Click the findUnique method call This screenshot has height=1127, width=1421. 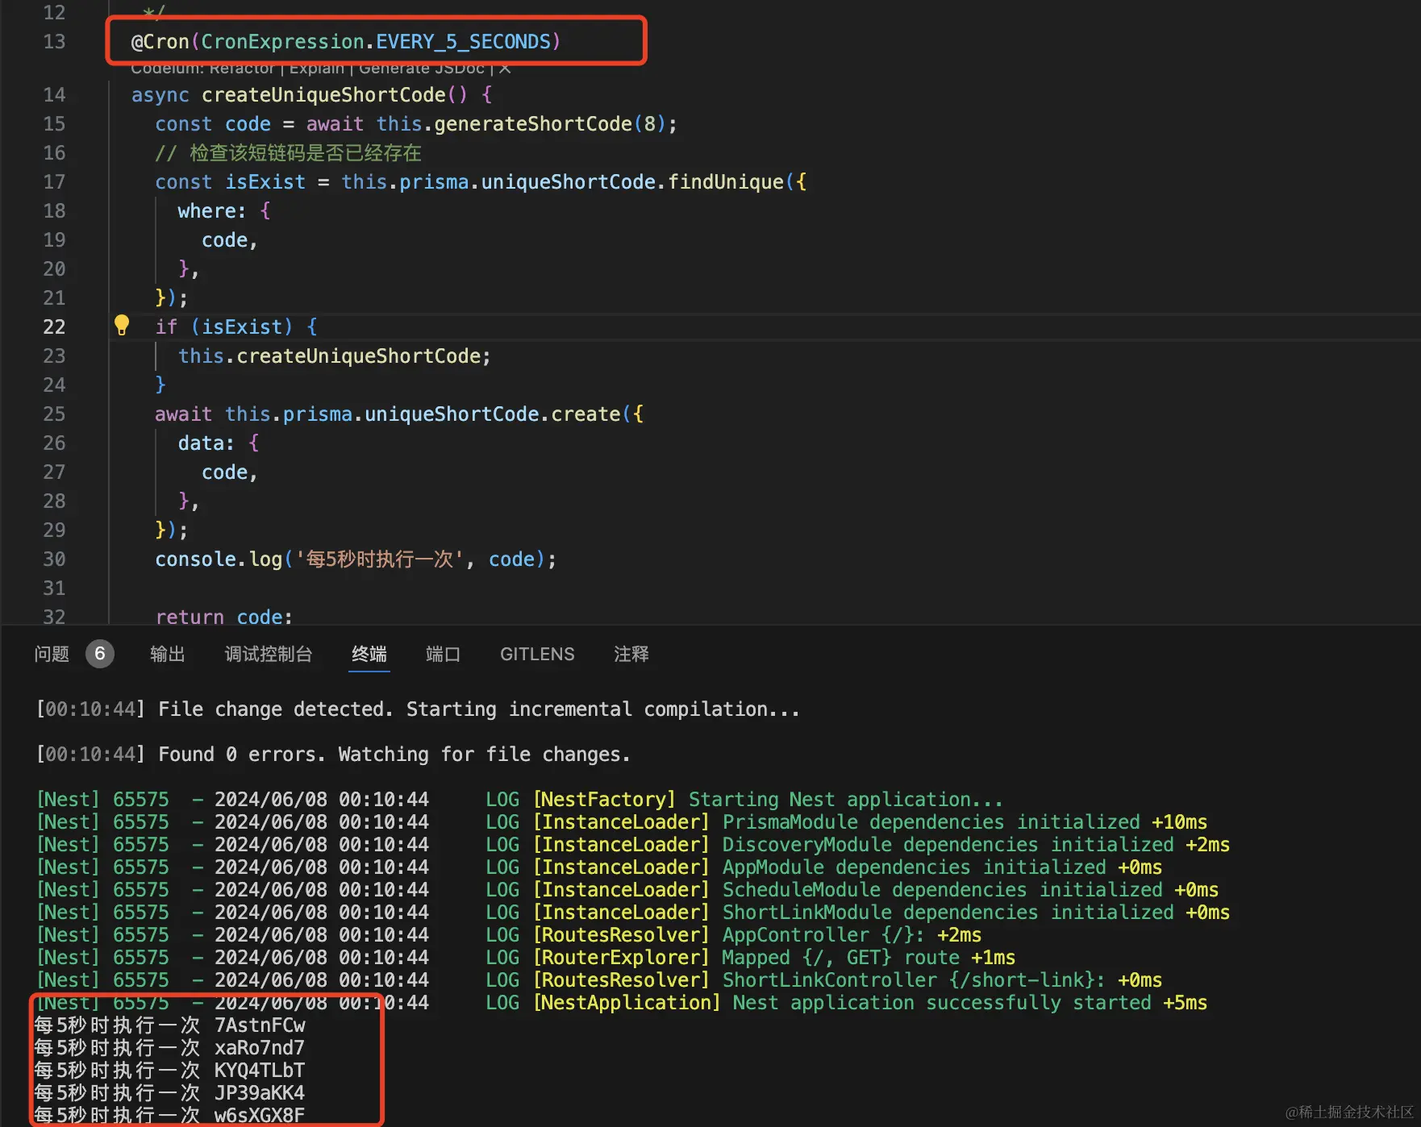coord(726,182)
